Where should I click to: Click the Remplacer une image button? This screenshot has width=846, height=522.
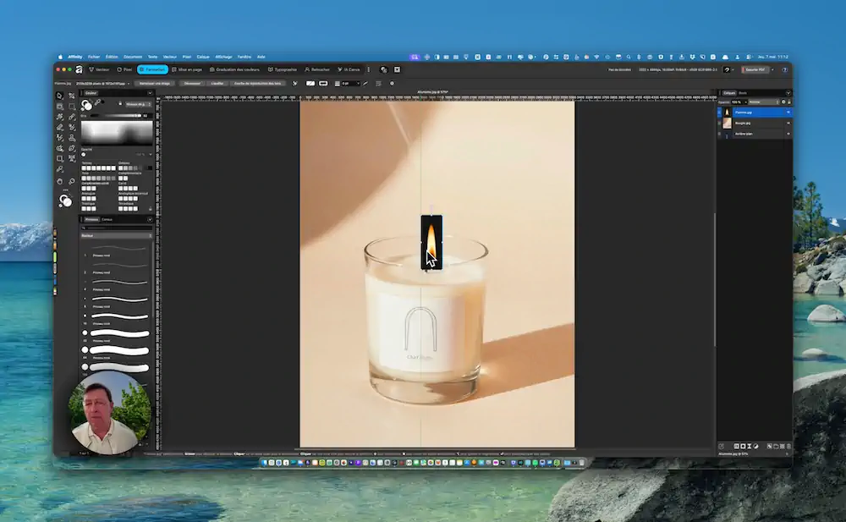point(154,83)
